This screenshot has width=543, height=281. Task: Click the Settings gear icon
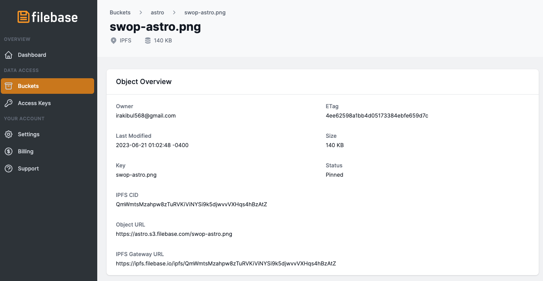tap(9, 134)
